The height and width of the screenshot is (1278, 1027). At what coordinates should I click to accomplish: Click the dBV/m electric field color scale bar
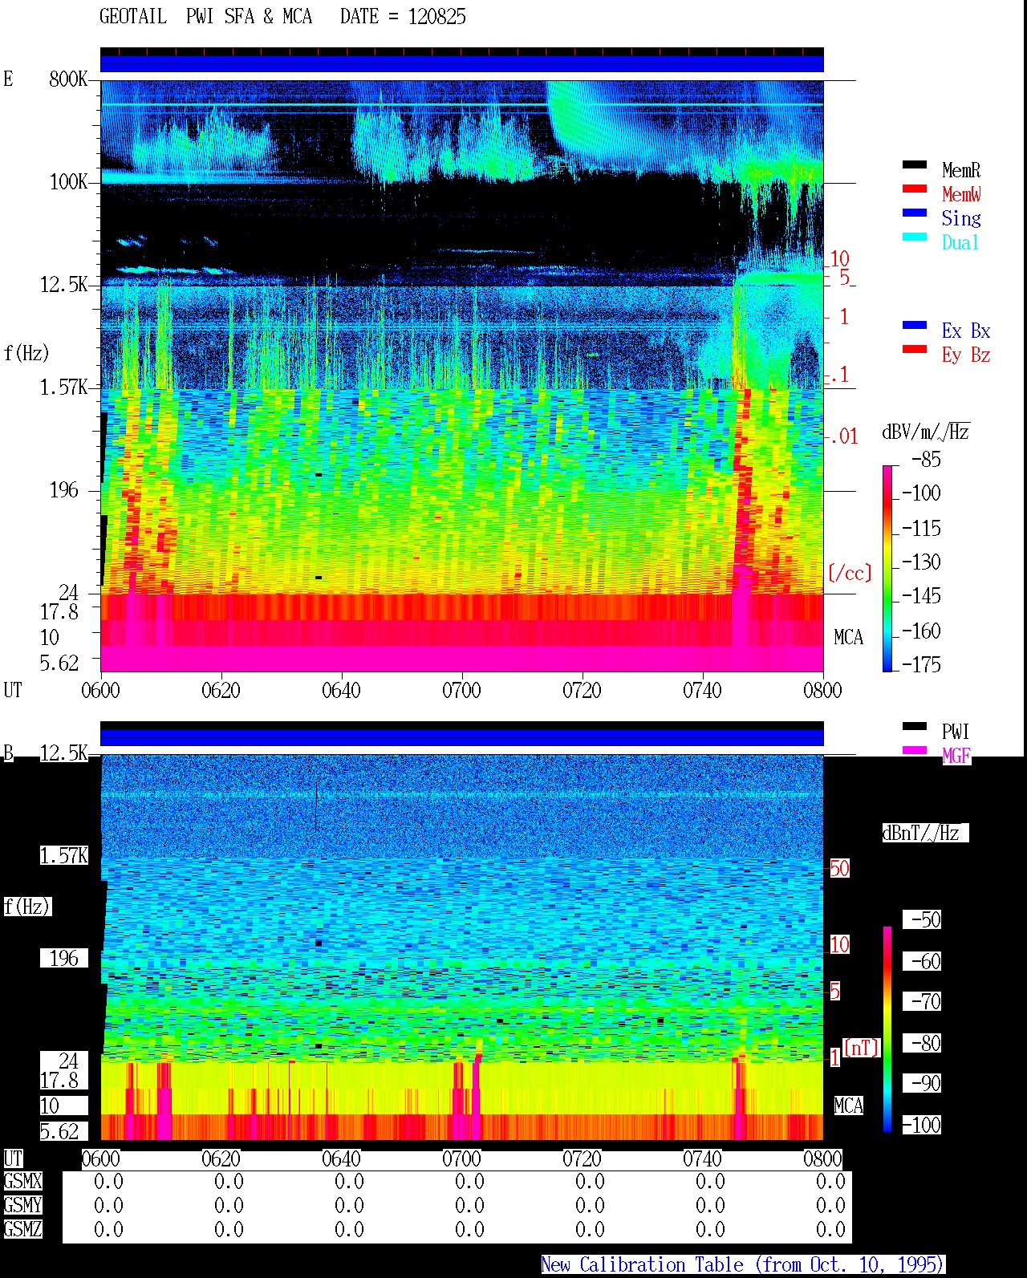[887, 568]
